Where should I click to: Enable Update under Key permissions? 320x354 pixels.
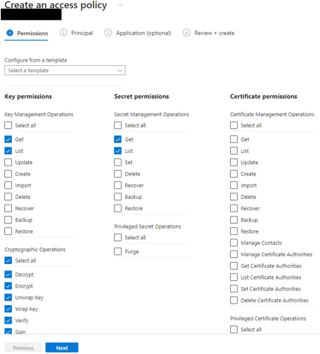tap(8, 162)
